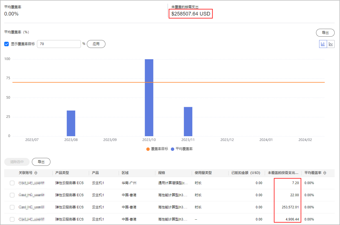Tick the checkbox of the 253,572.01 row
This screenshot has height=225, width=340.
pyautogui.click(x=12, y=207)
